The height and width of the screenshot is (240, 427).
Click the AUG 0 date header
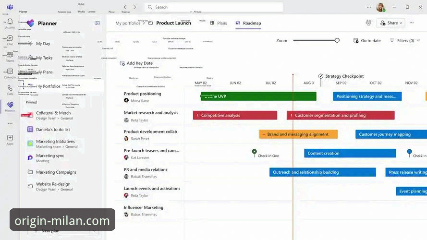(x=308, y=83)
